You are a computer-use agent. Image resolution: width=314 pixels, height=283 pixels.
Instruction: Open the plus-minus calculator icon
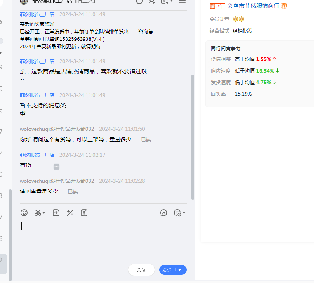(x=70, y=213)
